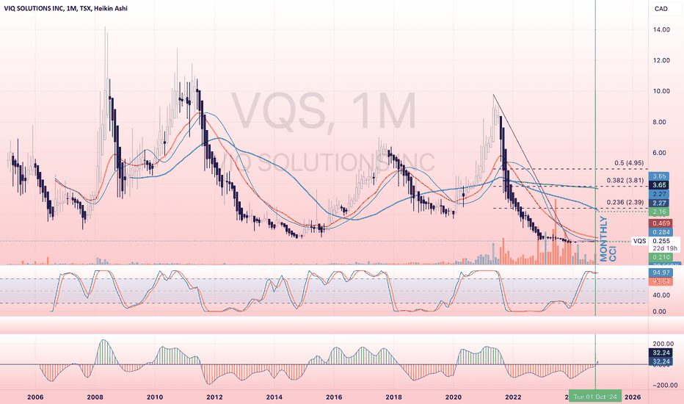The image size is (684, 404).
Task: Click the light blue 3.65 price tag
Action: tap(659, 176)
